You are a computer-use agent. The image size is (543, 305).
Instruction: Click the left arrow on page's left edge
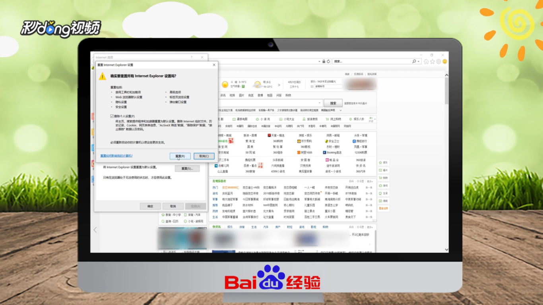point(95,230)
